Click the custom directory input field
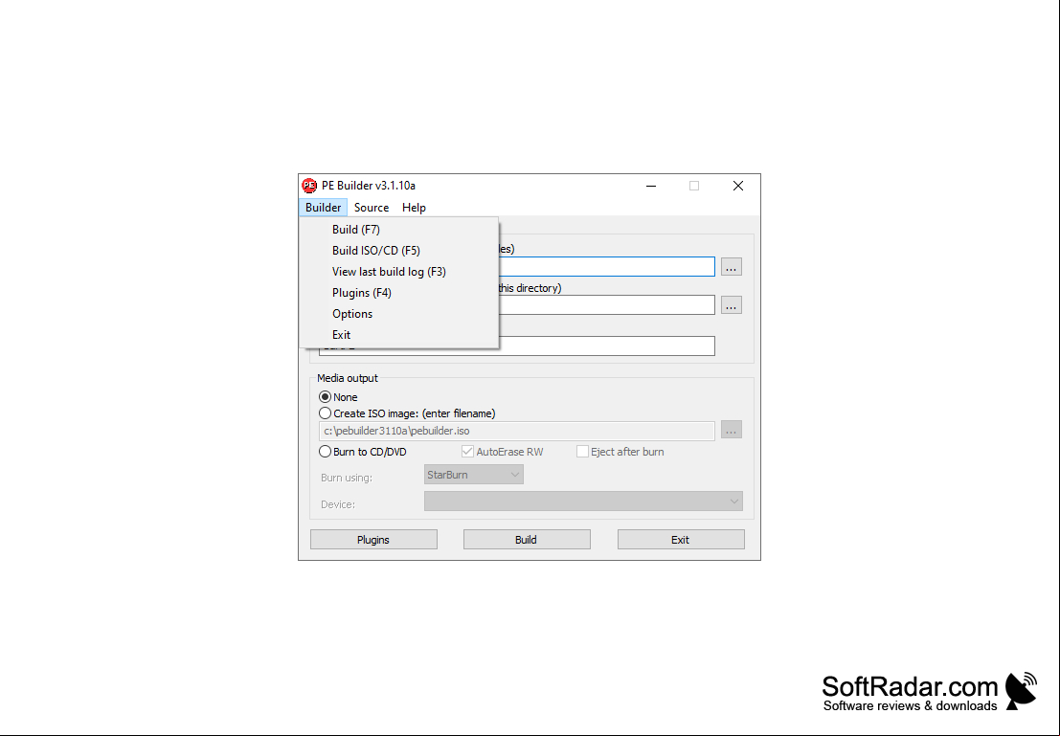Viewport: 1060px width, 736px height. point(606,304)
